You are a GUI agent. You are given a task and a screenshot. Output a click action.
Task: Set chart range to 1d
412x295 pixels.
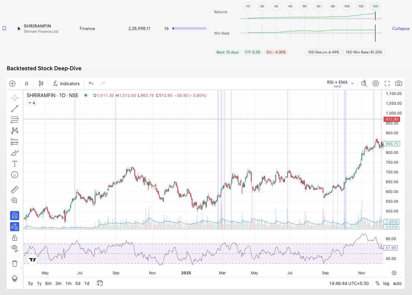click(87, 283)
